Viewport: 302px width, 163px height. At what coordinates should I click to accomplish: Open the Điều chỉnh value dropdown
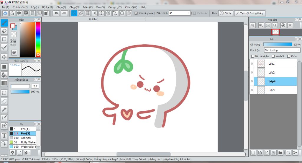[188, 13]
